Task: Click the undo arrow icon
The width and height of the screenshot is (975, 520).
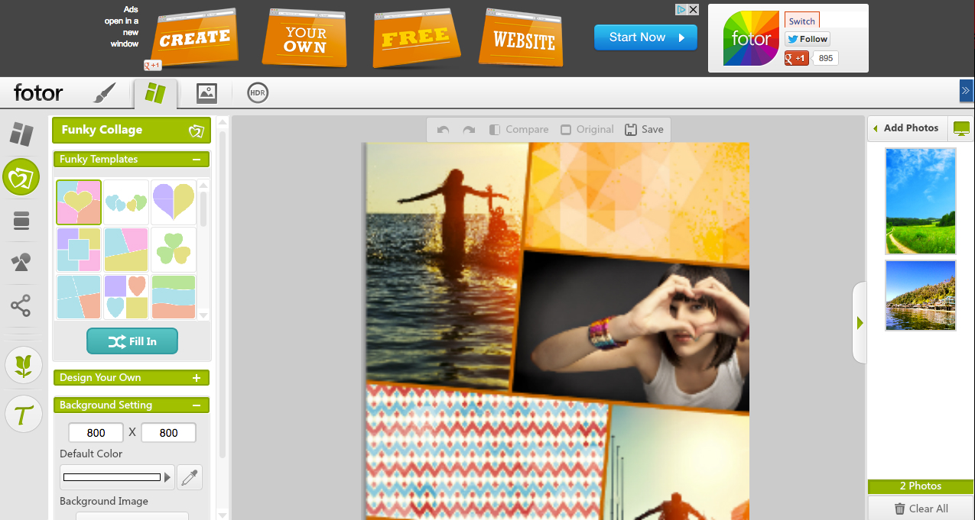Action: [x=444, y=130]
